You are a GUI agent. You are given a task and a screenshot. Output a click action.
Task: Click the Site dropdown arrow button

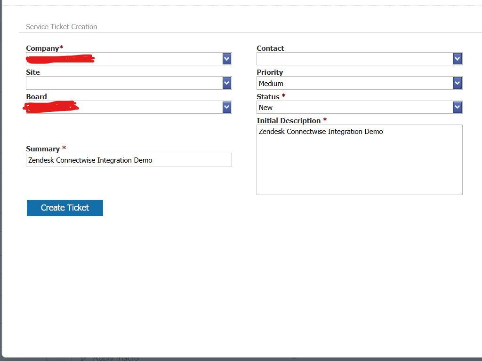(x=227, y=83)
